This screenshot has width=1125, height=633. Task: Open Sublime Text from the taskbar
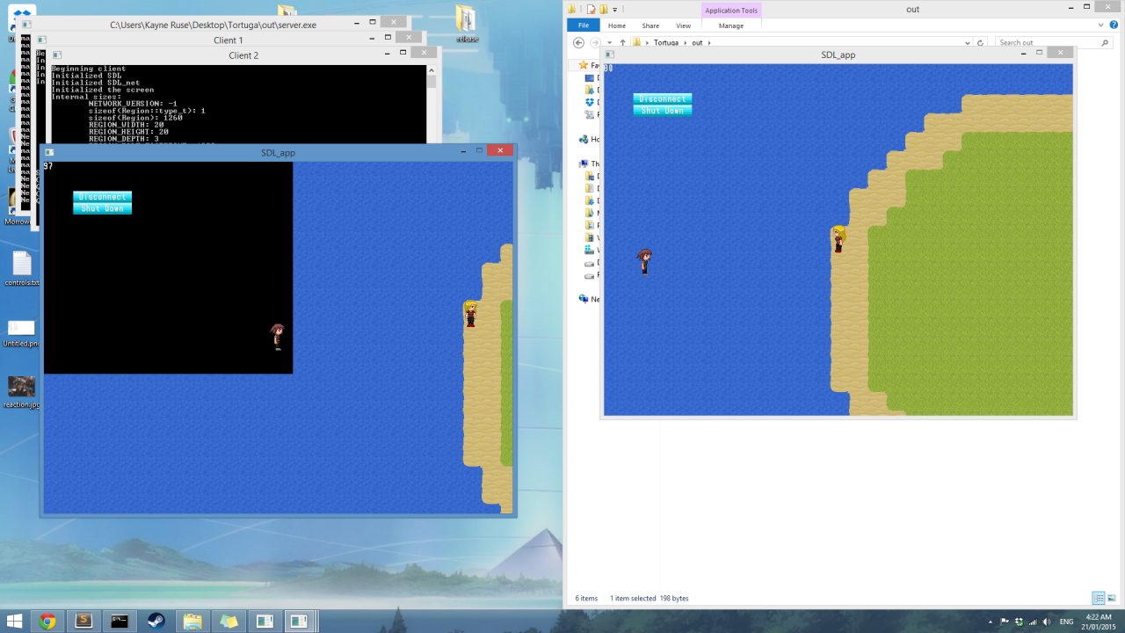click(x=83, y=622)
